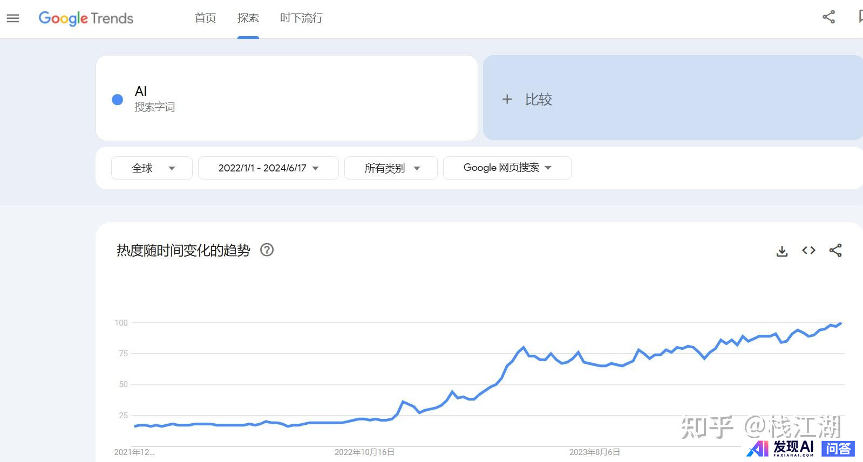Click the plus icon beside 比较
The image size is (863, 462).
(507, 99)
